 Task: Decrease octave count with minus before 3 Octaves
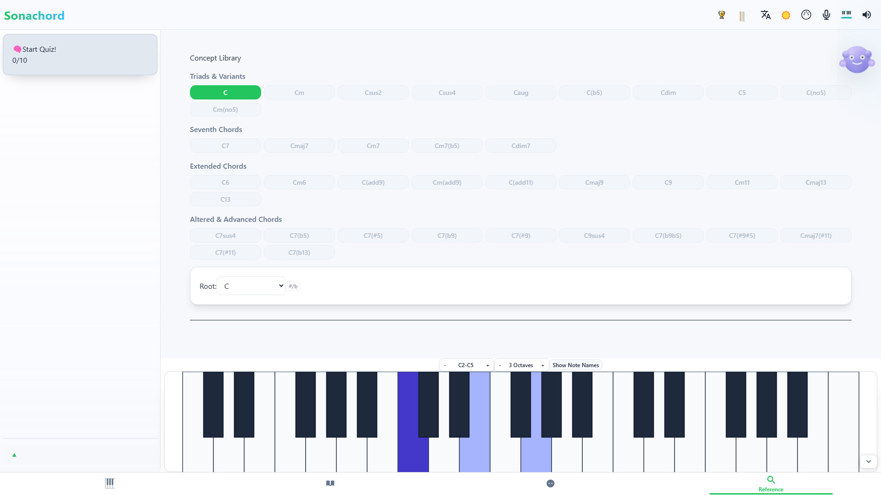tap(500, 365)
